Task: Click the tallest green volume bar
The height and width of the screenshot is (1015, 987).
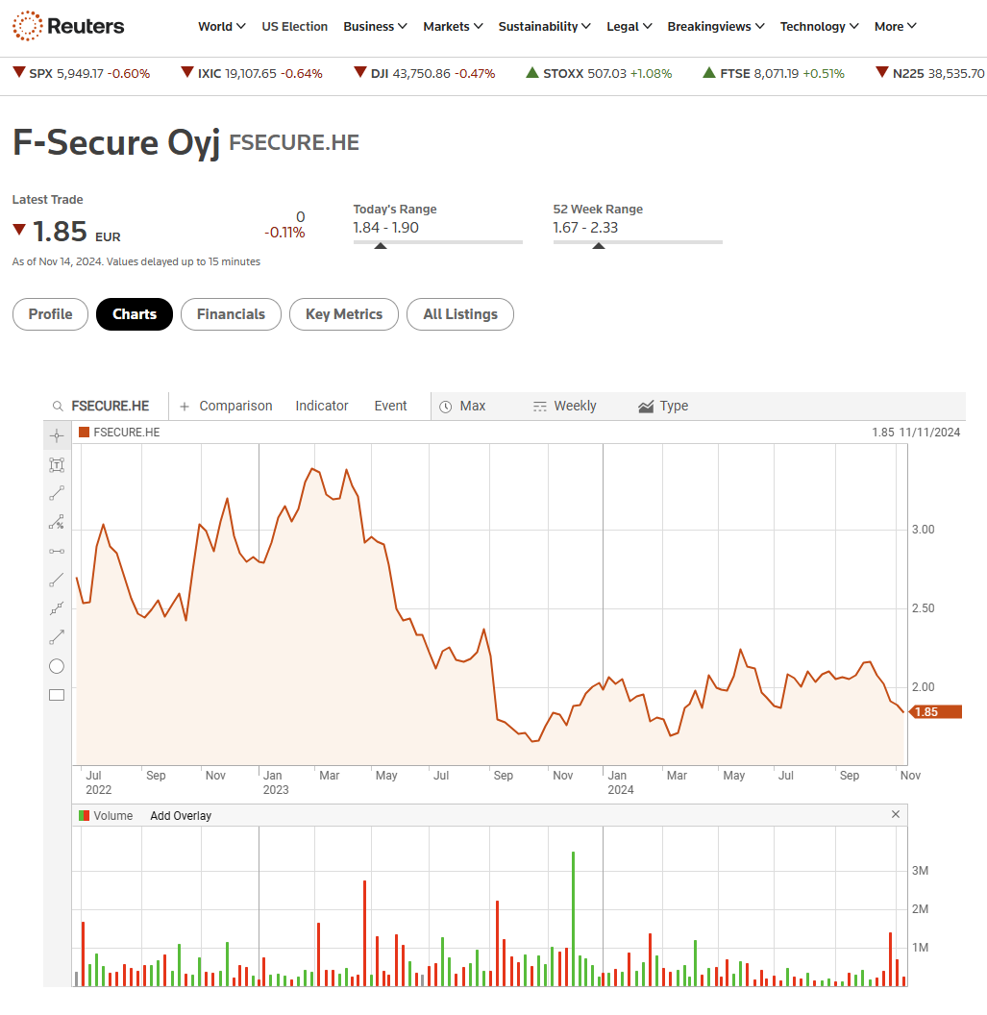Action: (x=574, y=919)
